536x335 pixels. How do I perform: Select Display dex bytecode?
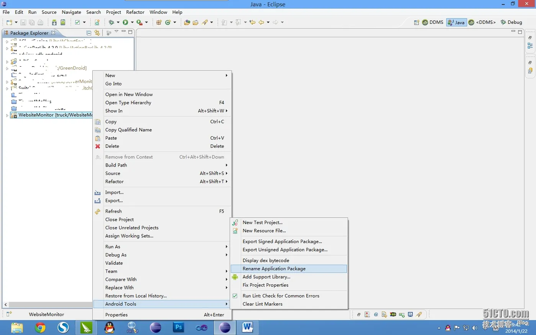coord(289,260)
